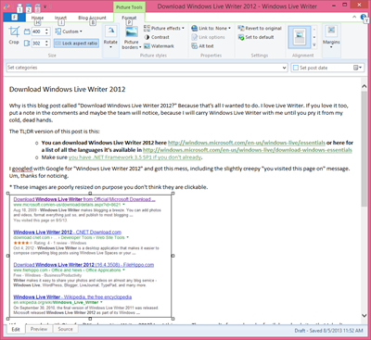Open the .NET Framework 3.5 SP1 link
The image size is (371, 340).
(135, 157)
